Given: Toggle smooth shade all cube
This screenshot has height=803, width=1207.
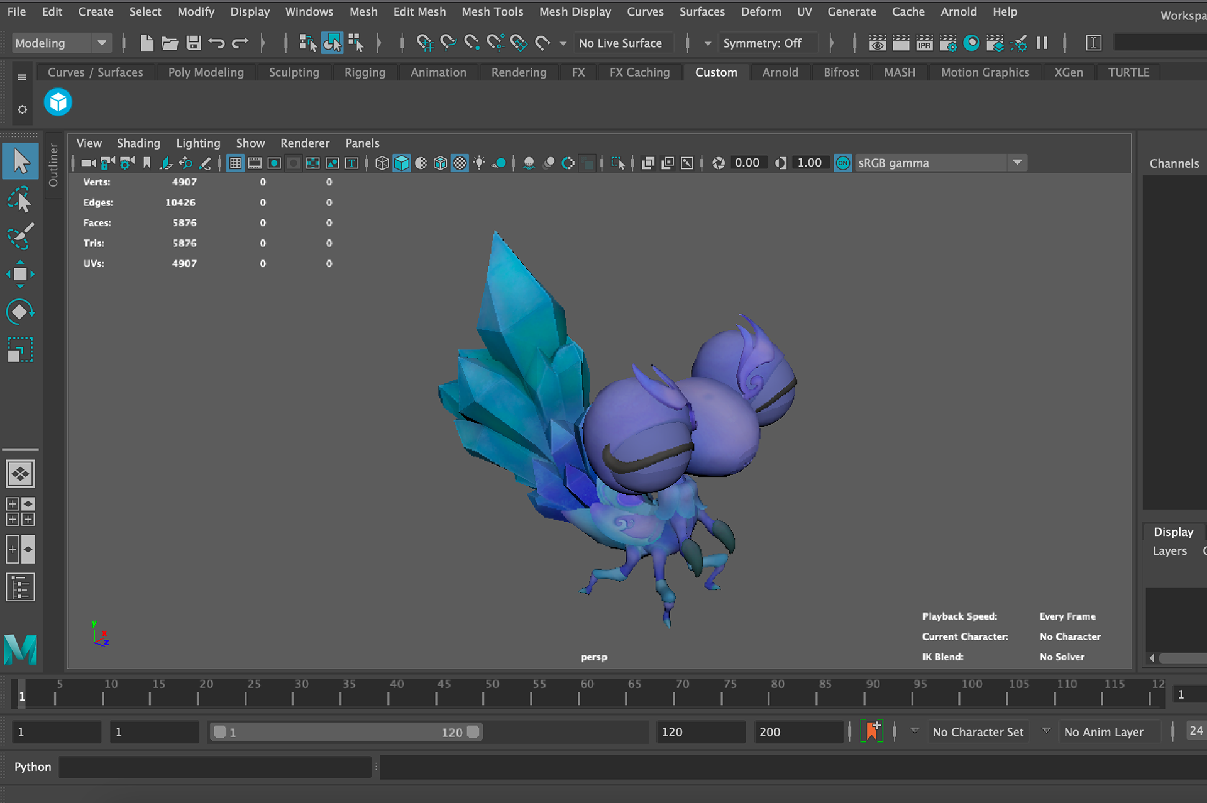Looking at the screenshot, I should (401, 163).
